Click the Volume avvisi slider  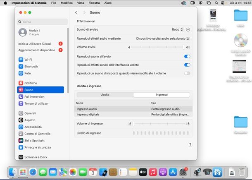coord(158,47)
